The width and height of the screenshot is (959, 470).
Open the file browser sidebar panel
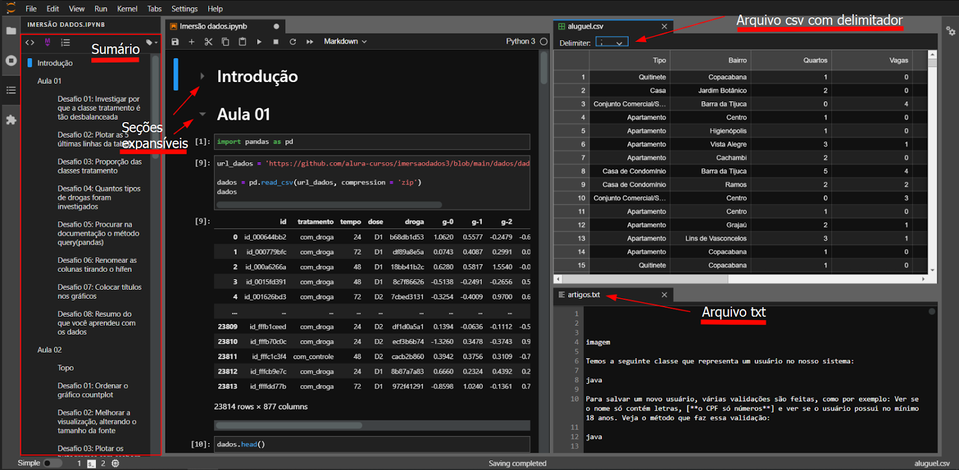[x=11, y=31]
